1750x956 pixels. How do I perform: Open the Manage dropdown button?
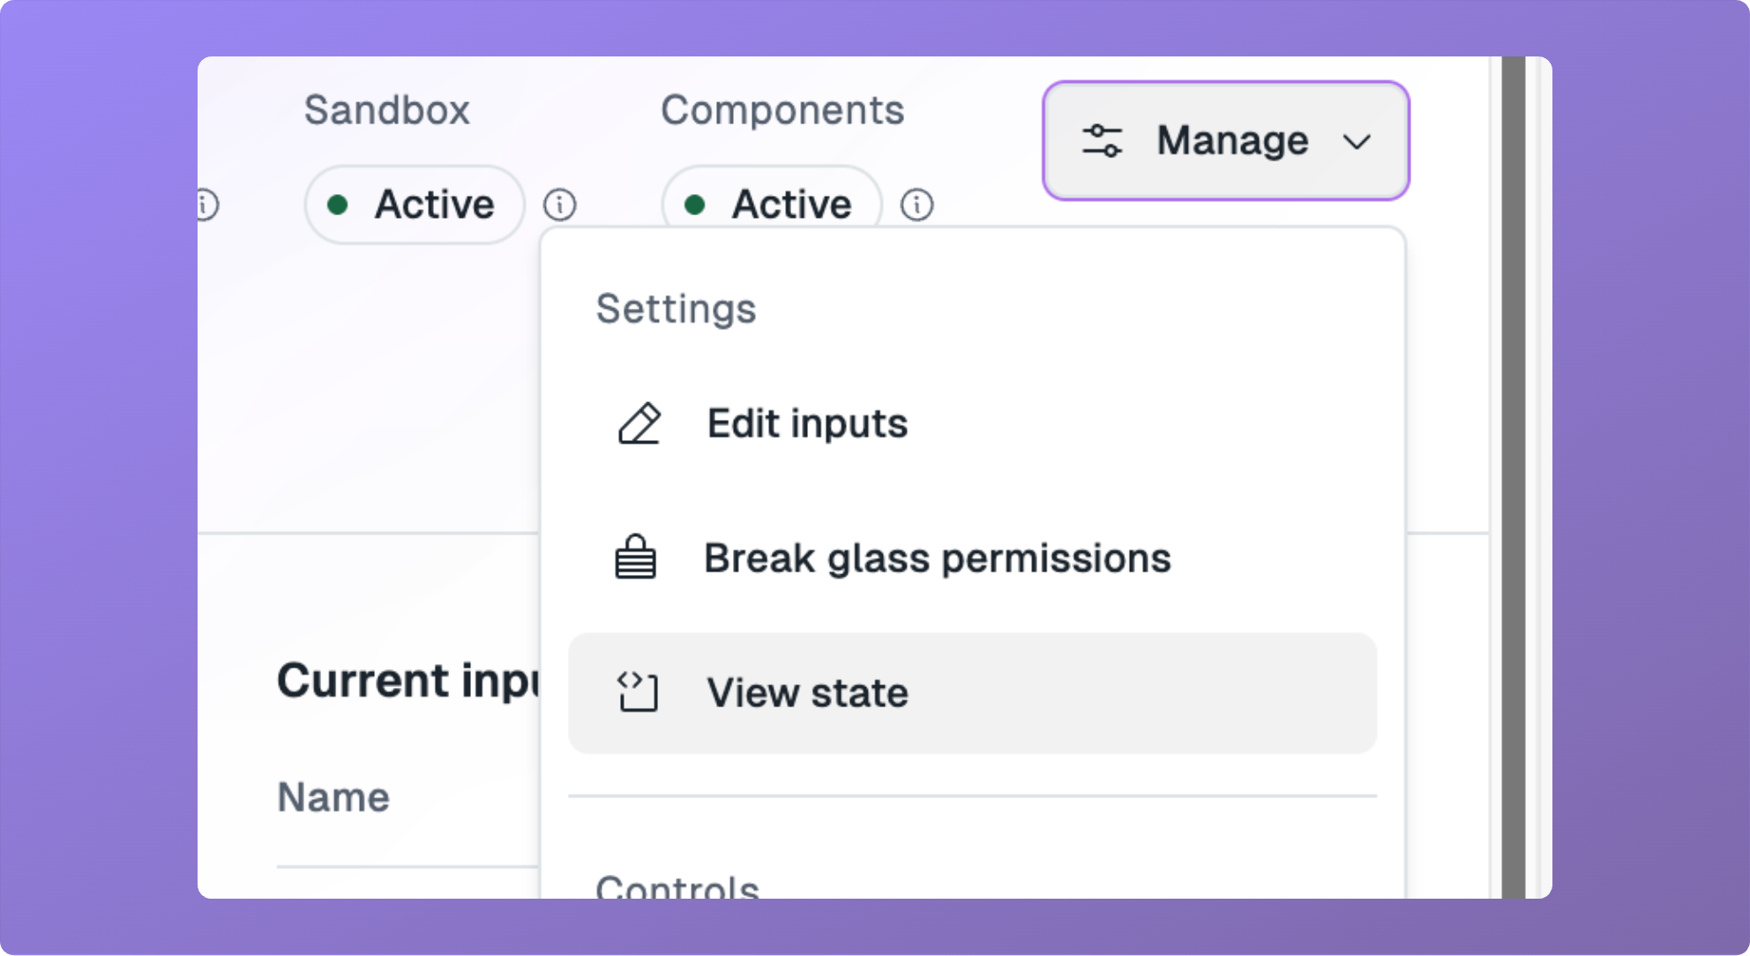(x=1226, y=141)
